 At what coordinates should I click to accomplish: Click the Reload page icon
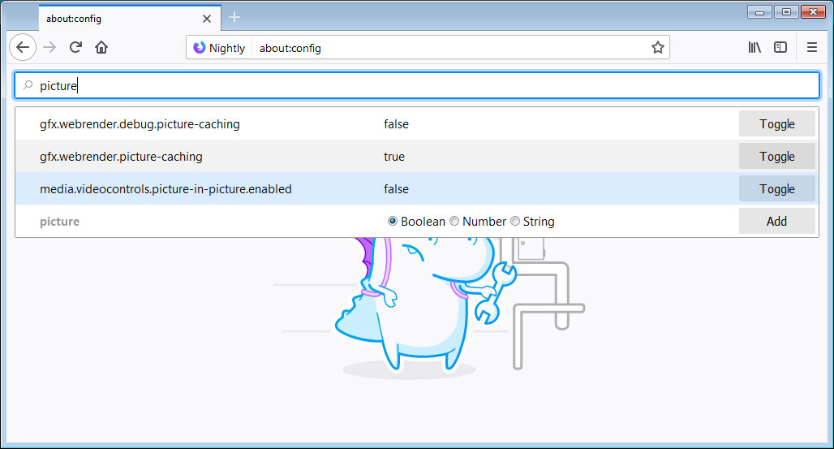click(75, 47)
